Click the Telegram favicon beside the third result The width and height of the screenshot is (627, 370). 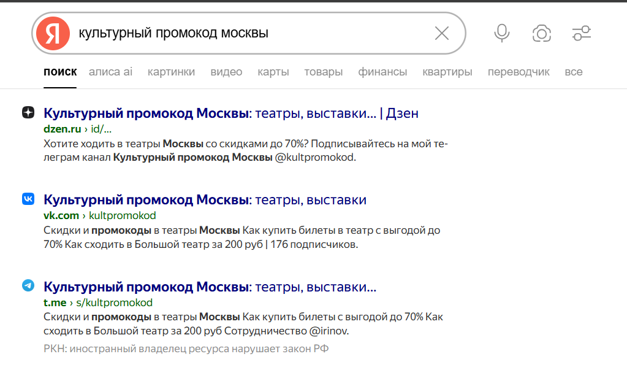[28, 285]
